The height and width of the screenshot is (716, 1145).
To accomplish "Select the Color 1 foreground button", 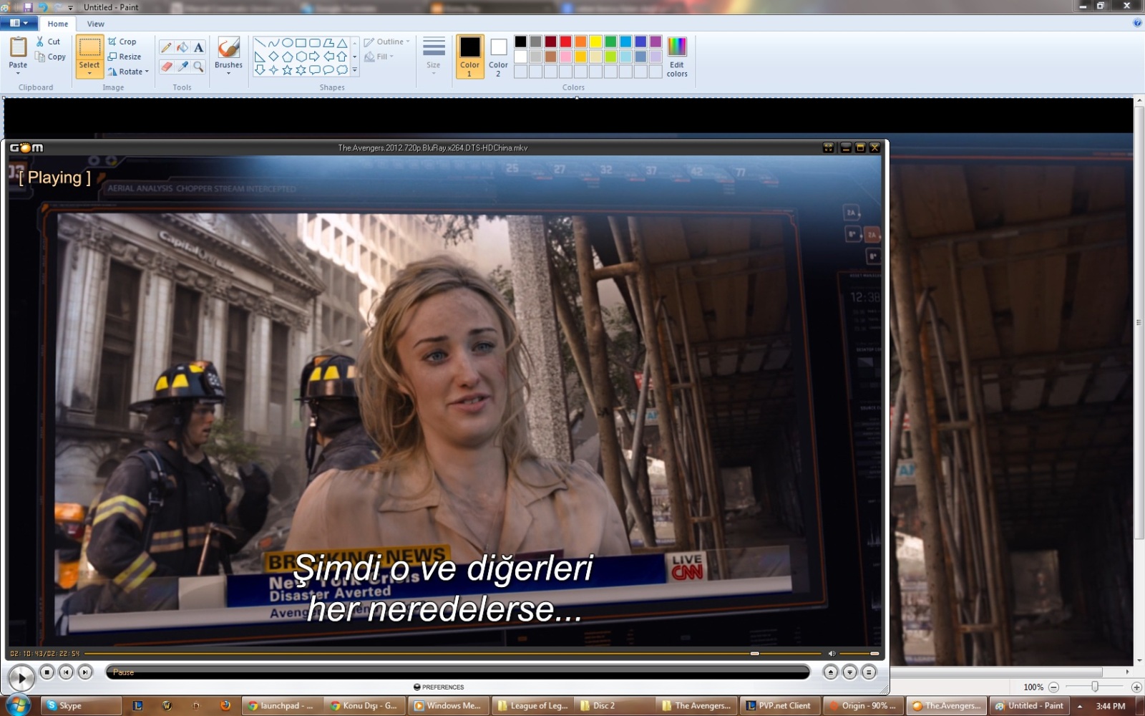I will pos(470,57).
